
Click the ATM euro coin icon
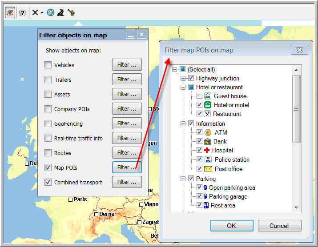(x=208, y=132)
